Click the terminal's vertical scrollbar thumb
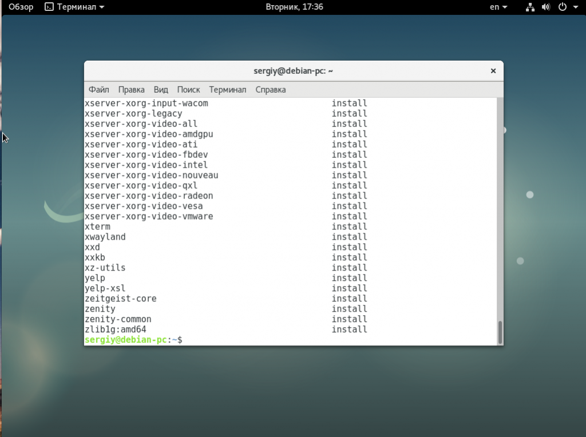Viewport: 586px width, 437px height. click(x=500, y=332)
